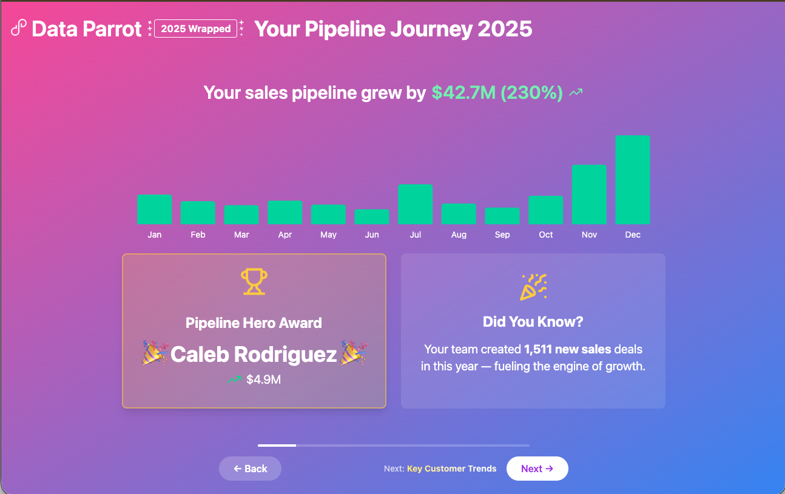Click the Did You Know heading
Viewport: 785px width, 494px height.
tap(533, 322)
